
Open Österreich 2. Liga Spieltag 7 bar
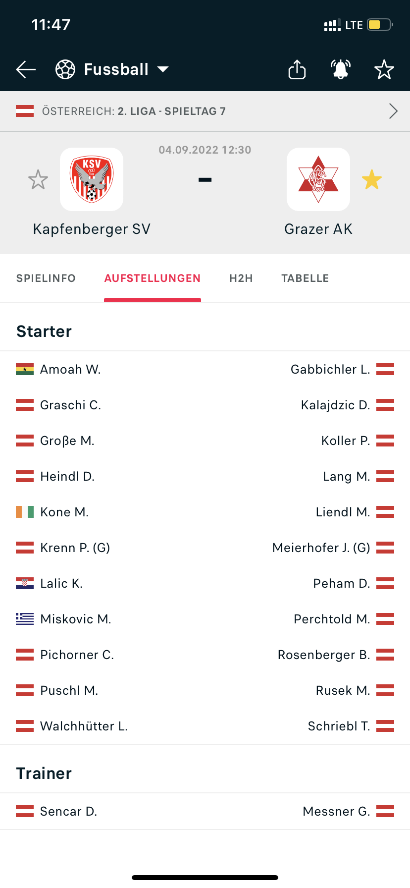205,111
